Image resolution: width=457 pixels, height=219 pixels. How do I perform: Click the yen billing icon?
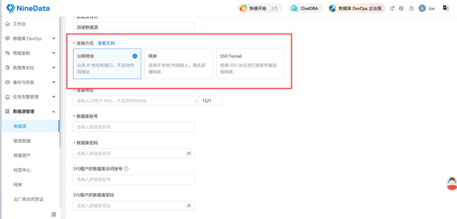pyautogui.click(x=401, y=8)
